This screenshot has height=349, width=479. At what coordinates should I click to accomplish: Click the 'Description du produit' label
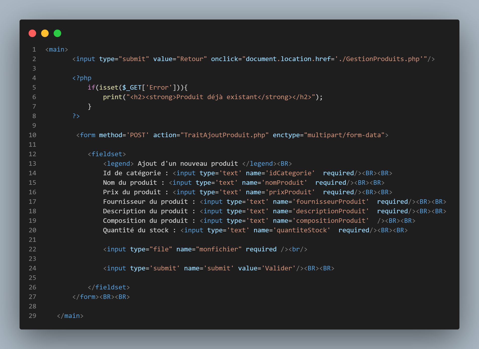point(145,211)
